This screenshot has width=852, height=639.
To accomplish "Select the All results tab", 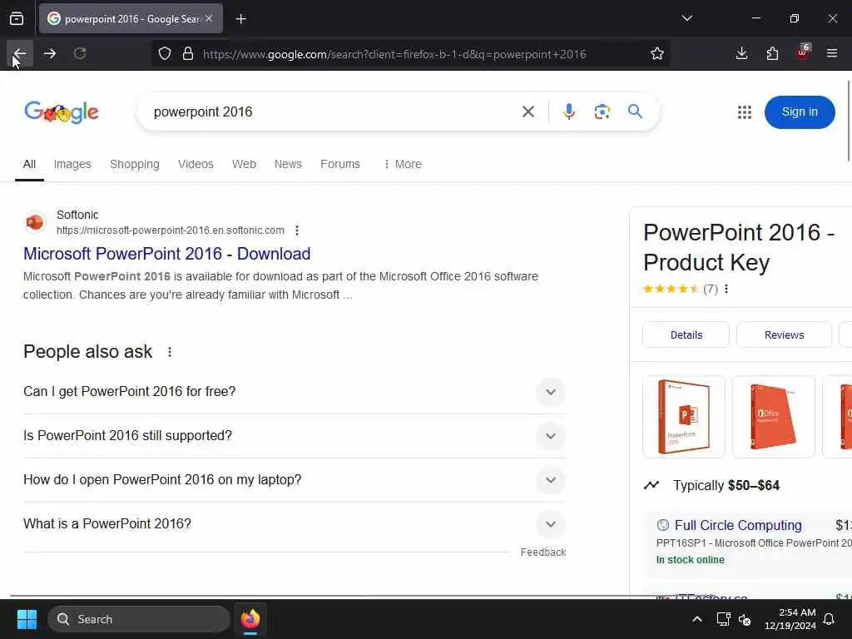I will point(29,164).
